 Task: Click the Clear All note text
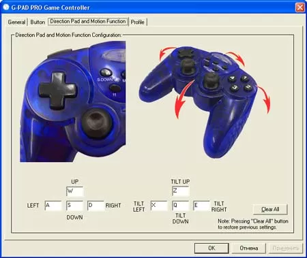(x=253, y=224)
